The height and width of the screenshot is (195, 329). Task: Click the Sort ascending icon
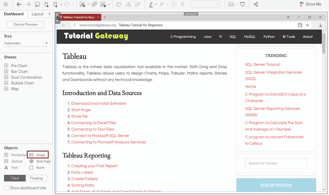click(x=129, y=4)
